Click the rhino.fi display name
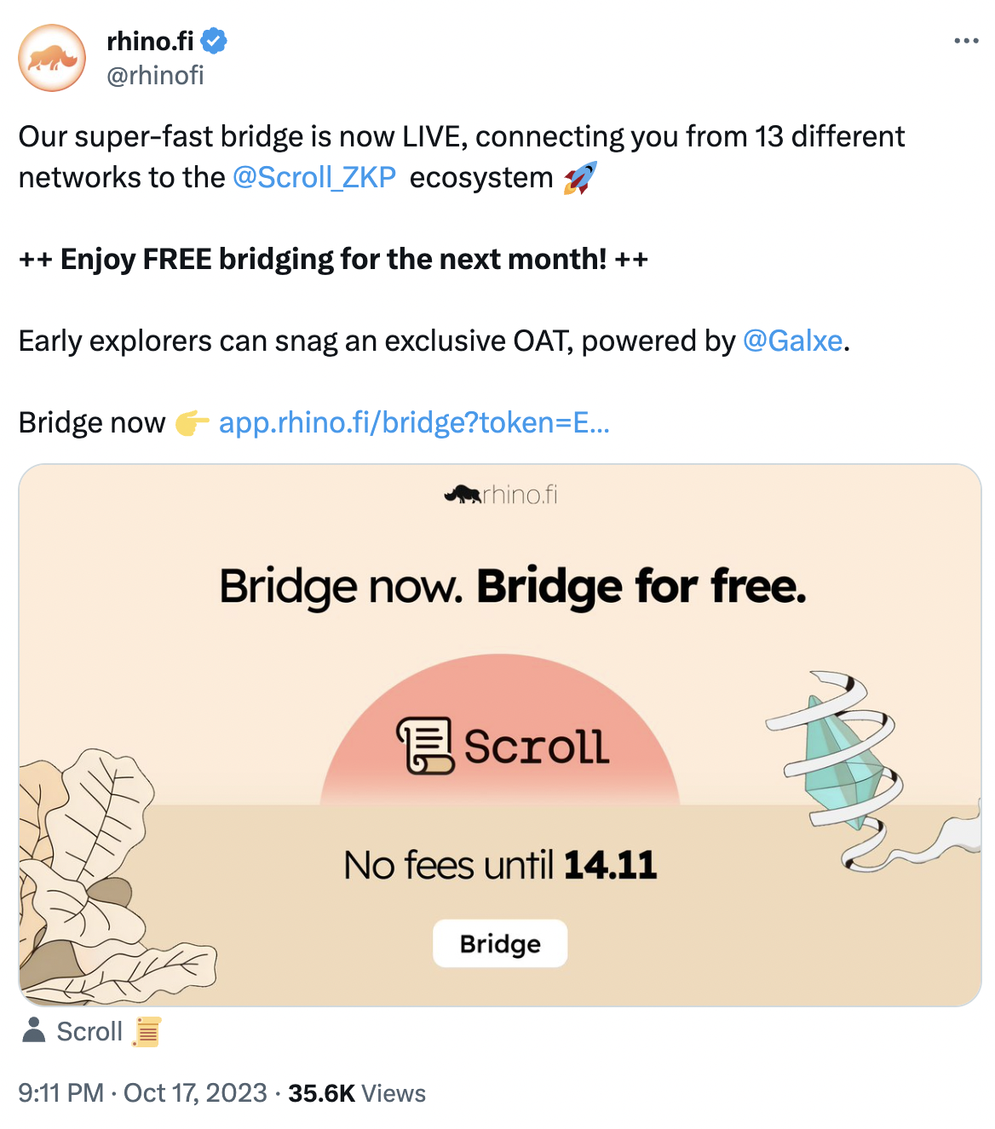995x1129 pixels. 150,39
